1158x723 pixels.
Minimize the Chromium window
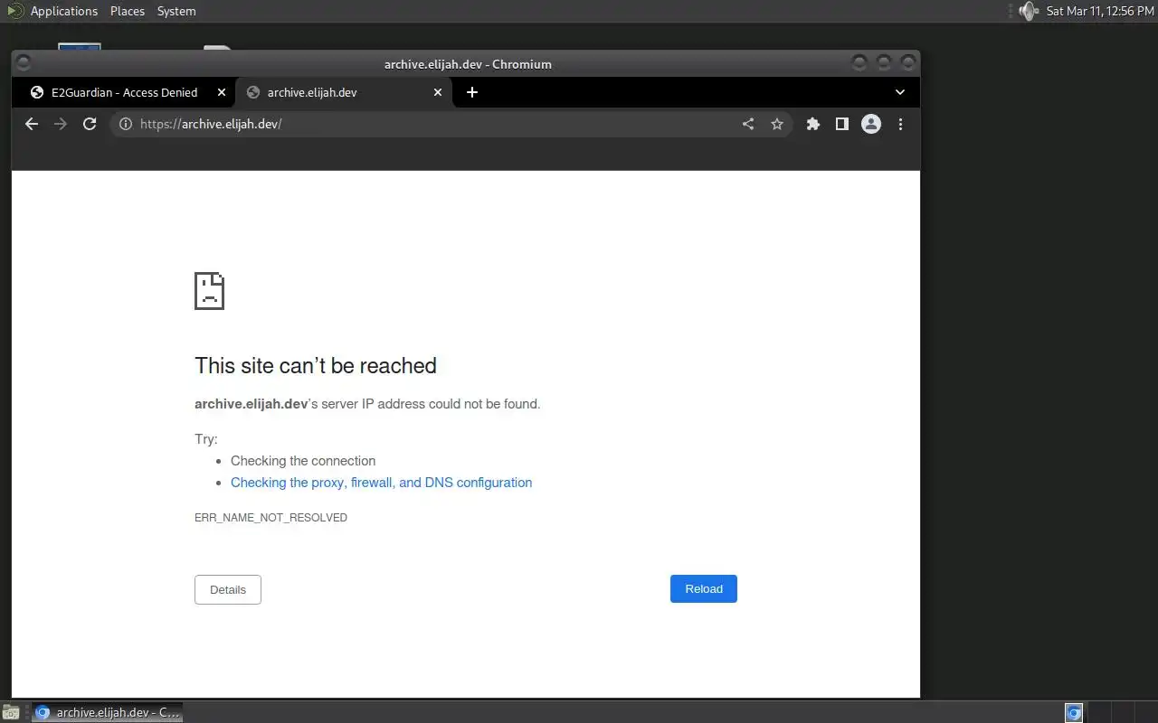859,63
